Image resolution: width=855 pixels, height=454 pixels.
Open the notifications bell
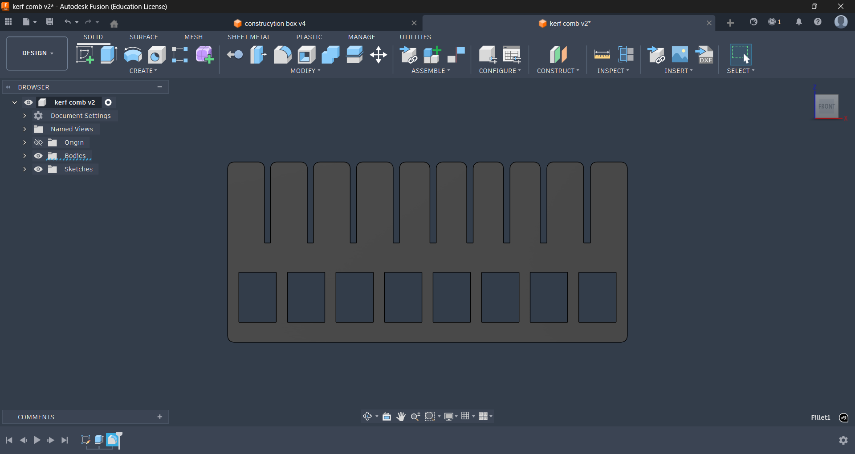coord(799,22)
